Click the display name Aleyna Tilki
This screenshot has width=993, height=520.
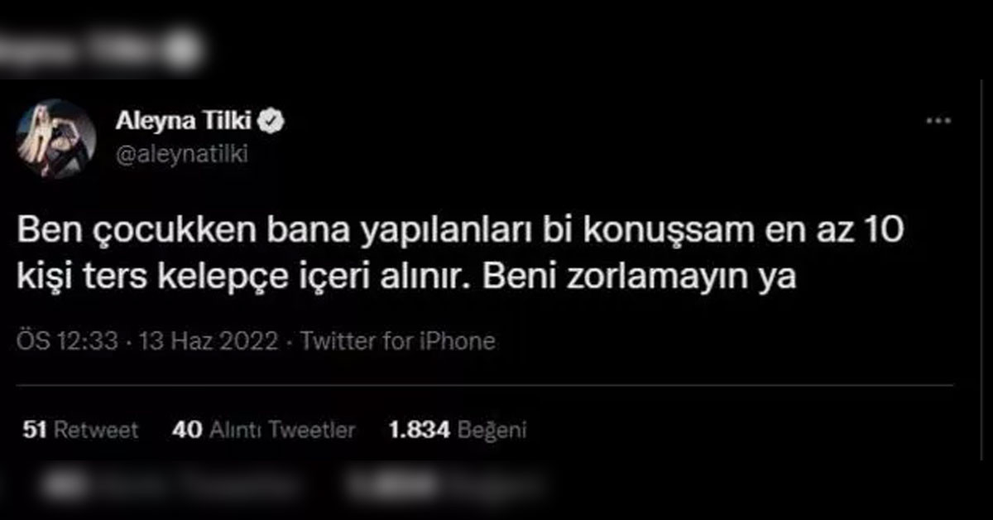click(185, 123)
